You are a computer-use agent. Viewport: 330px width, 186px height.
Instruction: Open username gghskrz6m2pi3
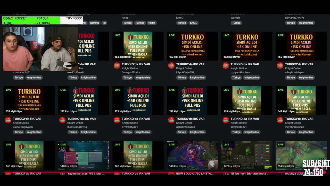click(185, 127)
